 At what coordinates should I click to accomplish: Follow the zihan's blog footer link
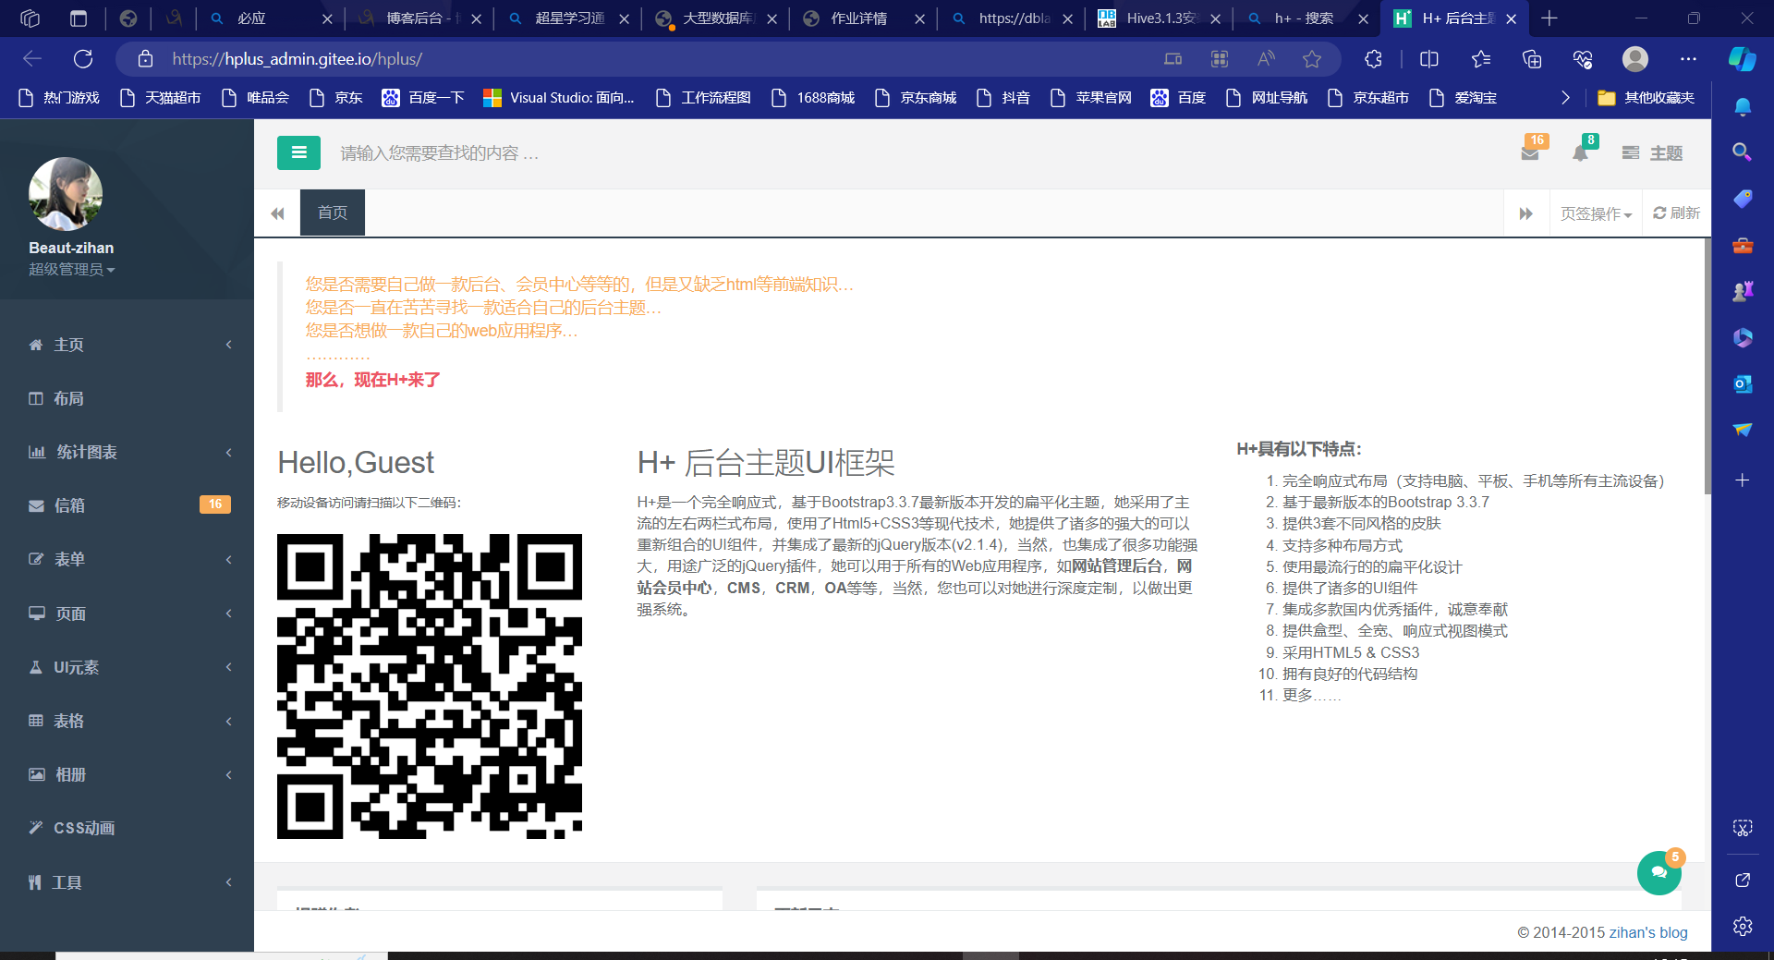click(x=1648, y=932)
